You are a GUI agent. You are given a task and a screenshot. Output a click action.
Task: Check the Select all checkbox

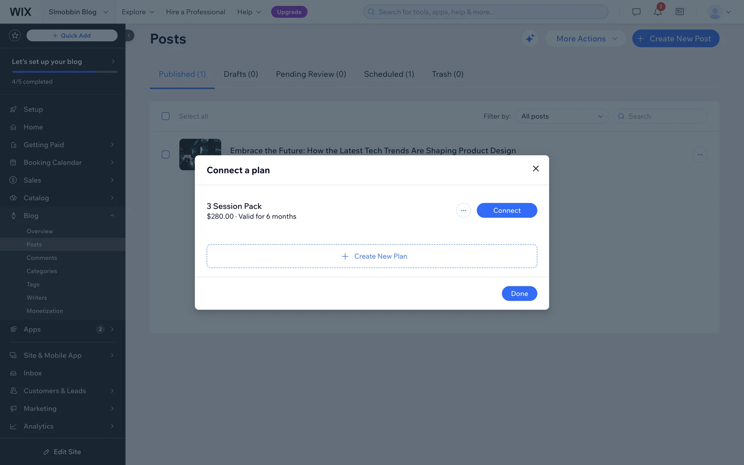pos(165,116)
